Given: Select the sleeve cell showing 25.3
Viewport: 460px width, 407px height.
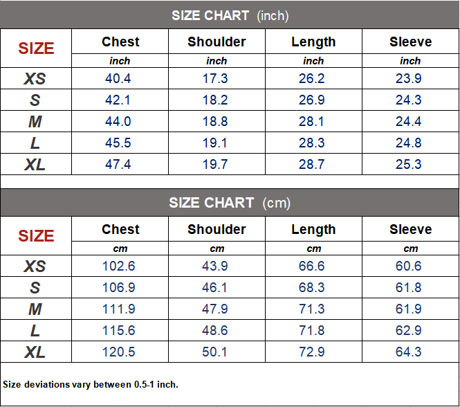Looking at the screenshot, I should [409, 165].
